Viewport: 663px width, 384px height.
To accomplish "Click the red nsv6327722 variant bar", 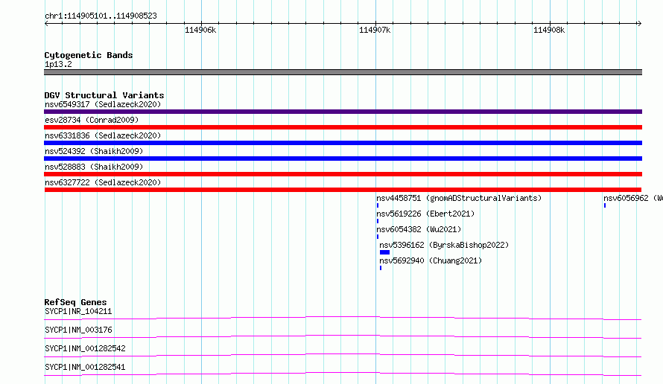I will (343, 190).
